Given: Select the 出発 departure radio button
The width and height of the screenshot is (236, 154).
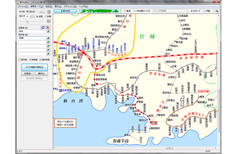Looking at the screenshot, I should point(38,17).
